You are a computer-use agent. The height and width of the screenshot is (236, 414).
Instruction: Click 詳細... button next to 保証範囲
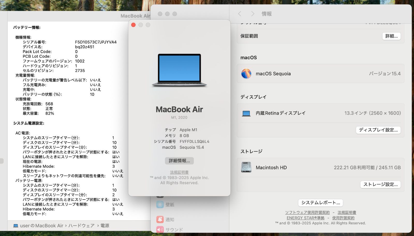point(391,36)
